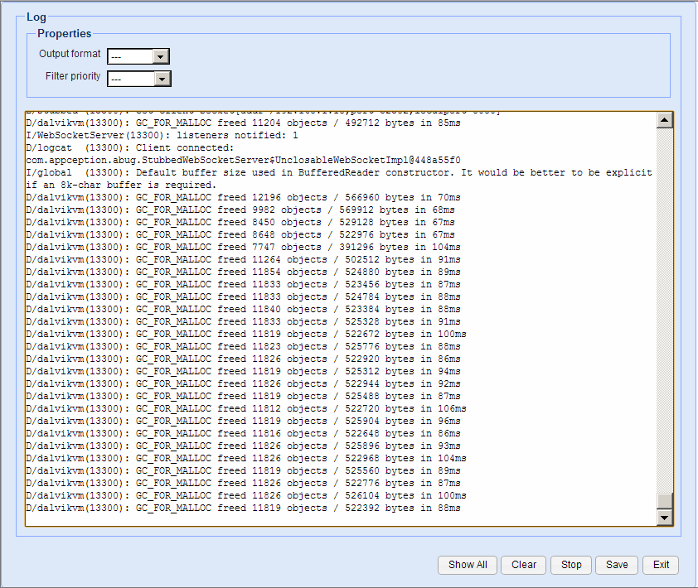Screen dimensions: 698x588
Task: Click log line with 522672 bytes
Action: 246,335
